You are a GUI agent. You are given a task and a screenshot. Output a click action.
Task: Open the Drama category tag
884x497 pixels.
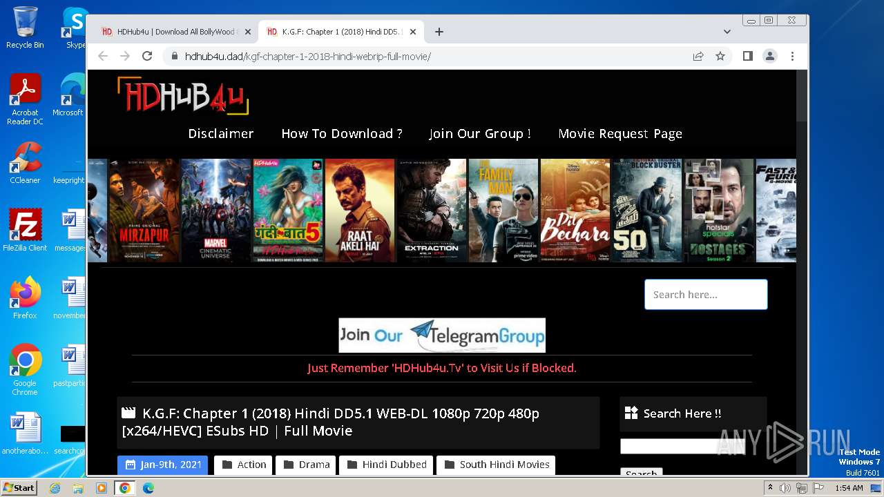click(306, 465)
